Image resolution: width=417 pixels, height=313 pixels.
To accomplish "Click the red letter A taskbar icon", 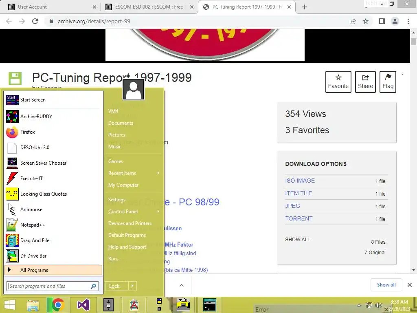I will coord(134,305).
